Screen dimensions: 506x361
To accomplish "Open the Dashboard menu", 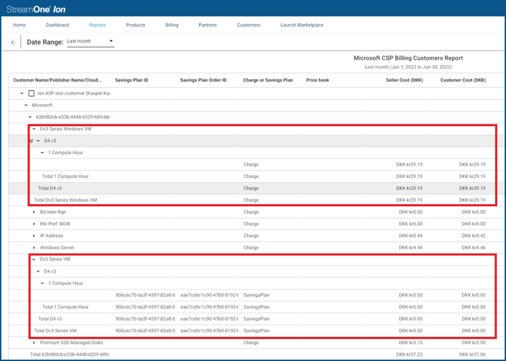I will pyautogui.click(x=58, y=25).
